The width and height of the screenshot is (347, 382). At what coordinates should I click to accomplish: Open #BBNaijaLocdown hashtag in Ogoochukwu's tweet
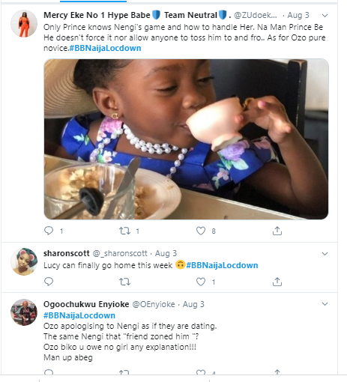pyautogui.click(x=79, y=315)
